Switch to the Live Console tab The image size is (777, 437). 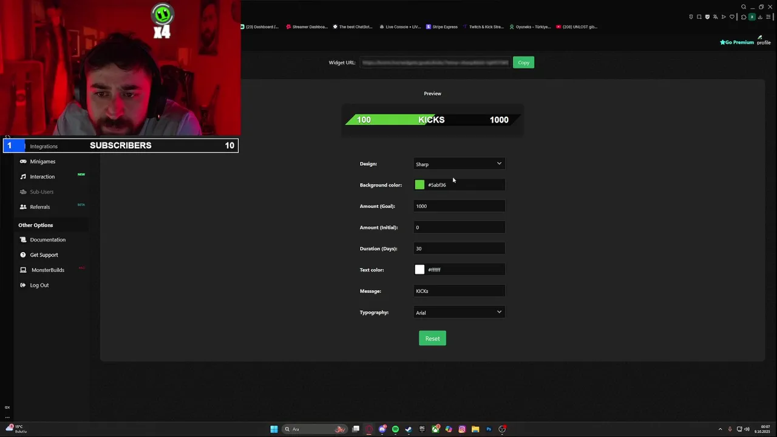tap(400, 27)
